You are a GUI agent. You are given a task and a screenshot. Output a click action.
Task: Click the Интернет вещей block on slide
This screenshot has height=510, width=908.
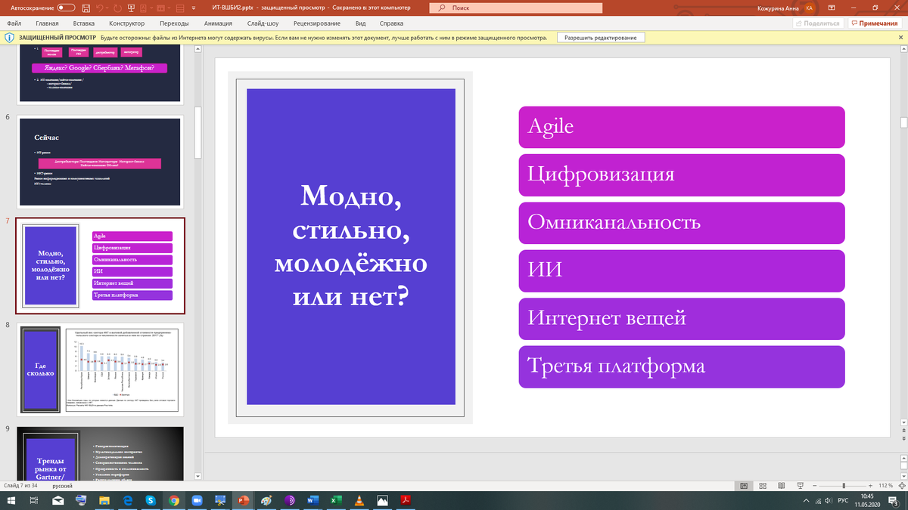click(x=682, y=319)
